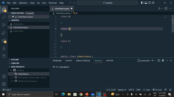The image size is (174, 97).
Task: Change indentation via Spaces: 4
Action: coord(122,90)
